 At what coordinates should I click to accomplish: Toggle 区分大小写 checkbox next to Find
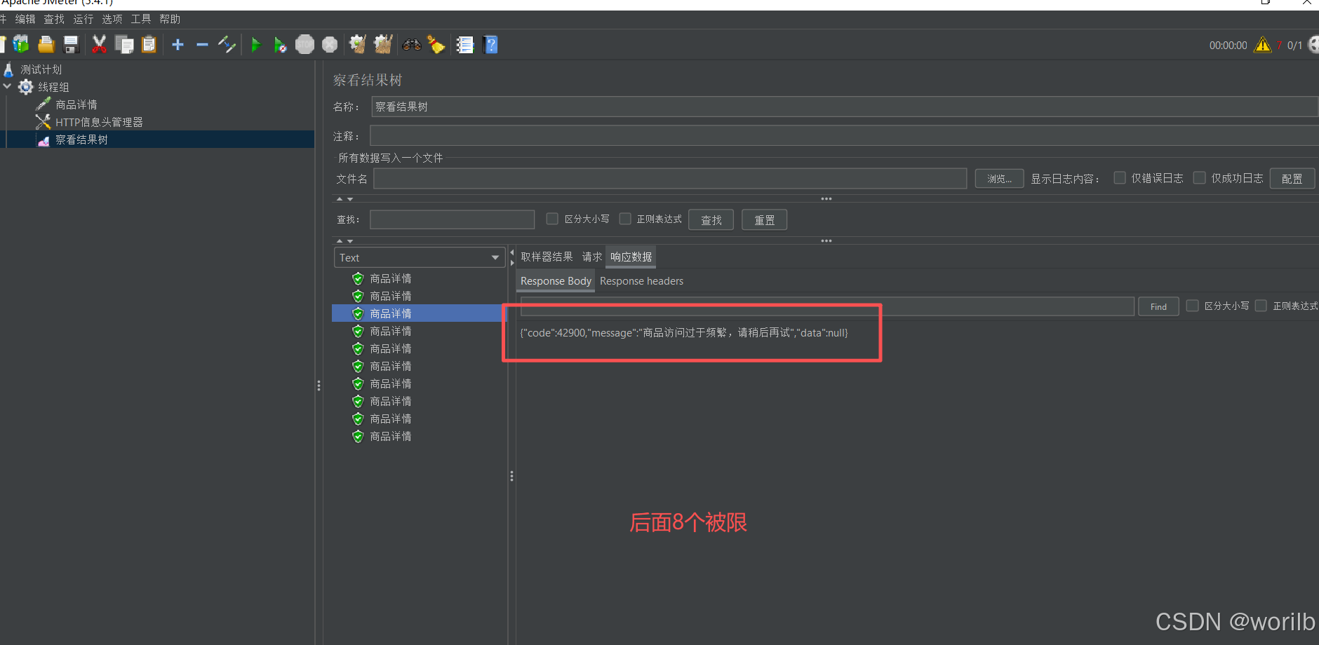[x=1192, y=306]
